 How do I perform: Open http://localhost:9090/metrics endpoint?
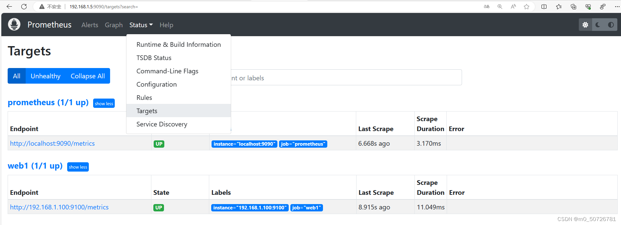[52, 143]
